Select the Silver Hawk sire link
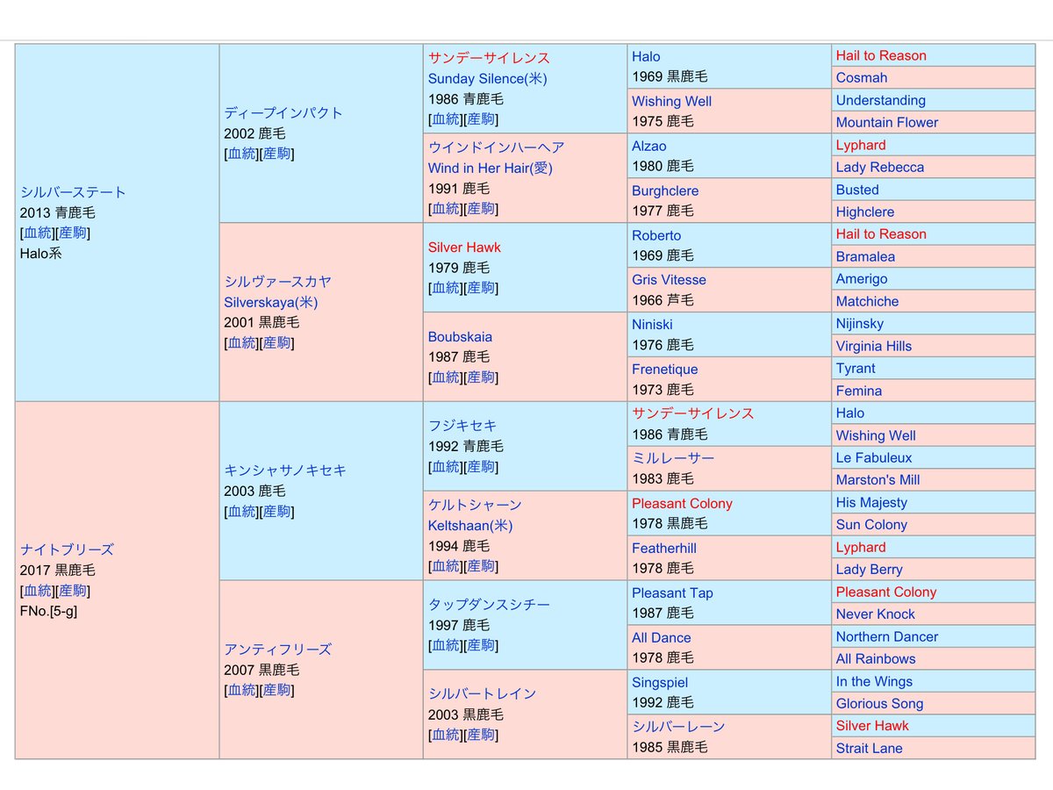The height and width of the screenshot is (790, 1053). tap(464, 248)
